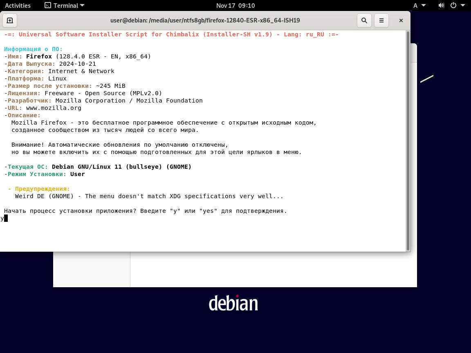The height and width of the screenshot is (353, 471).
Task: Click the Weird DE (GNOME) warning text
Action: [149, 196]
